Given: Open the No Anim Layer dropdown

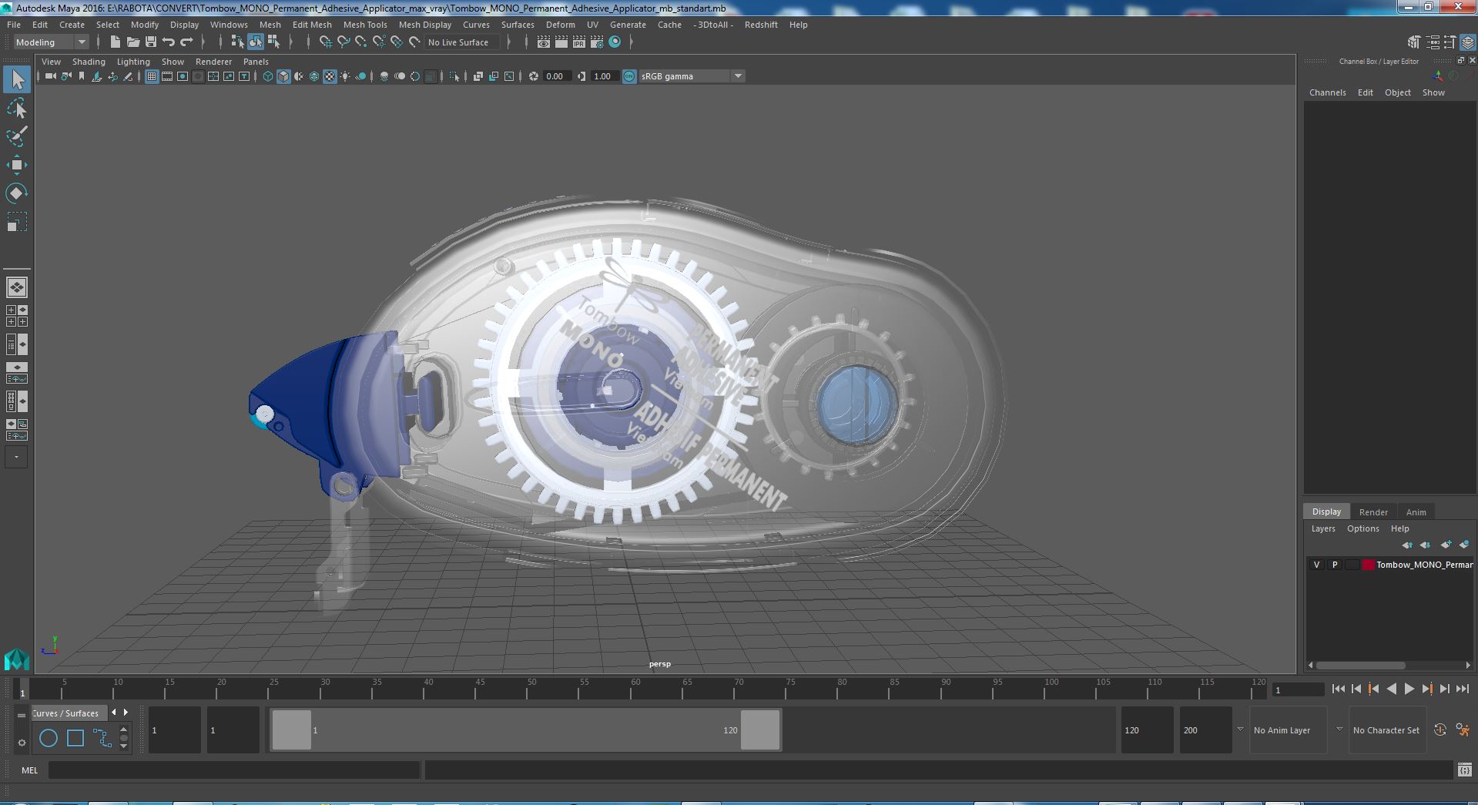Looking at the screenshot, I should (x=1288, y=730).
